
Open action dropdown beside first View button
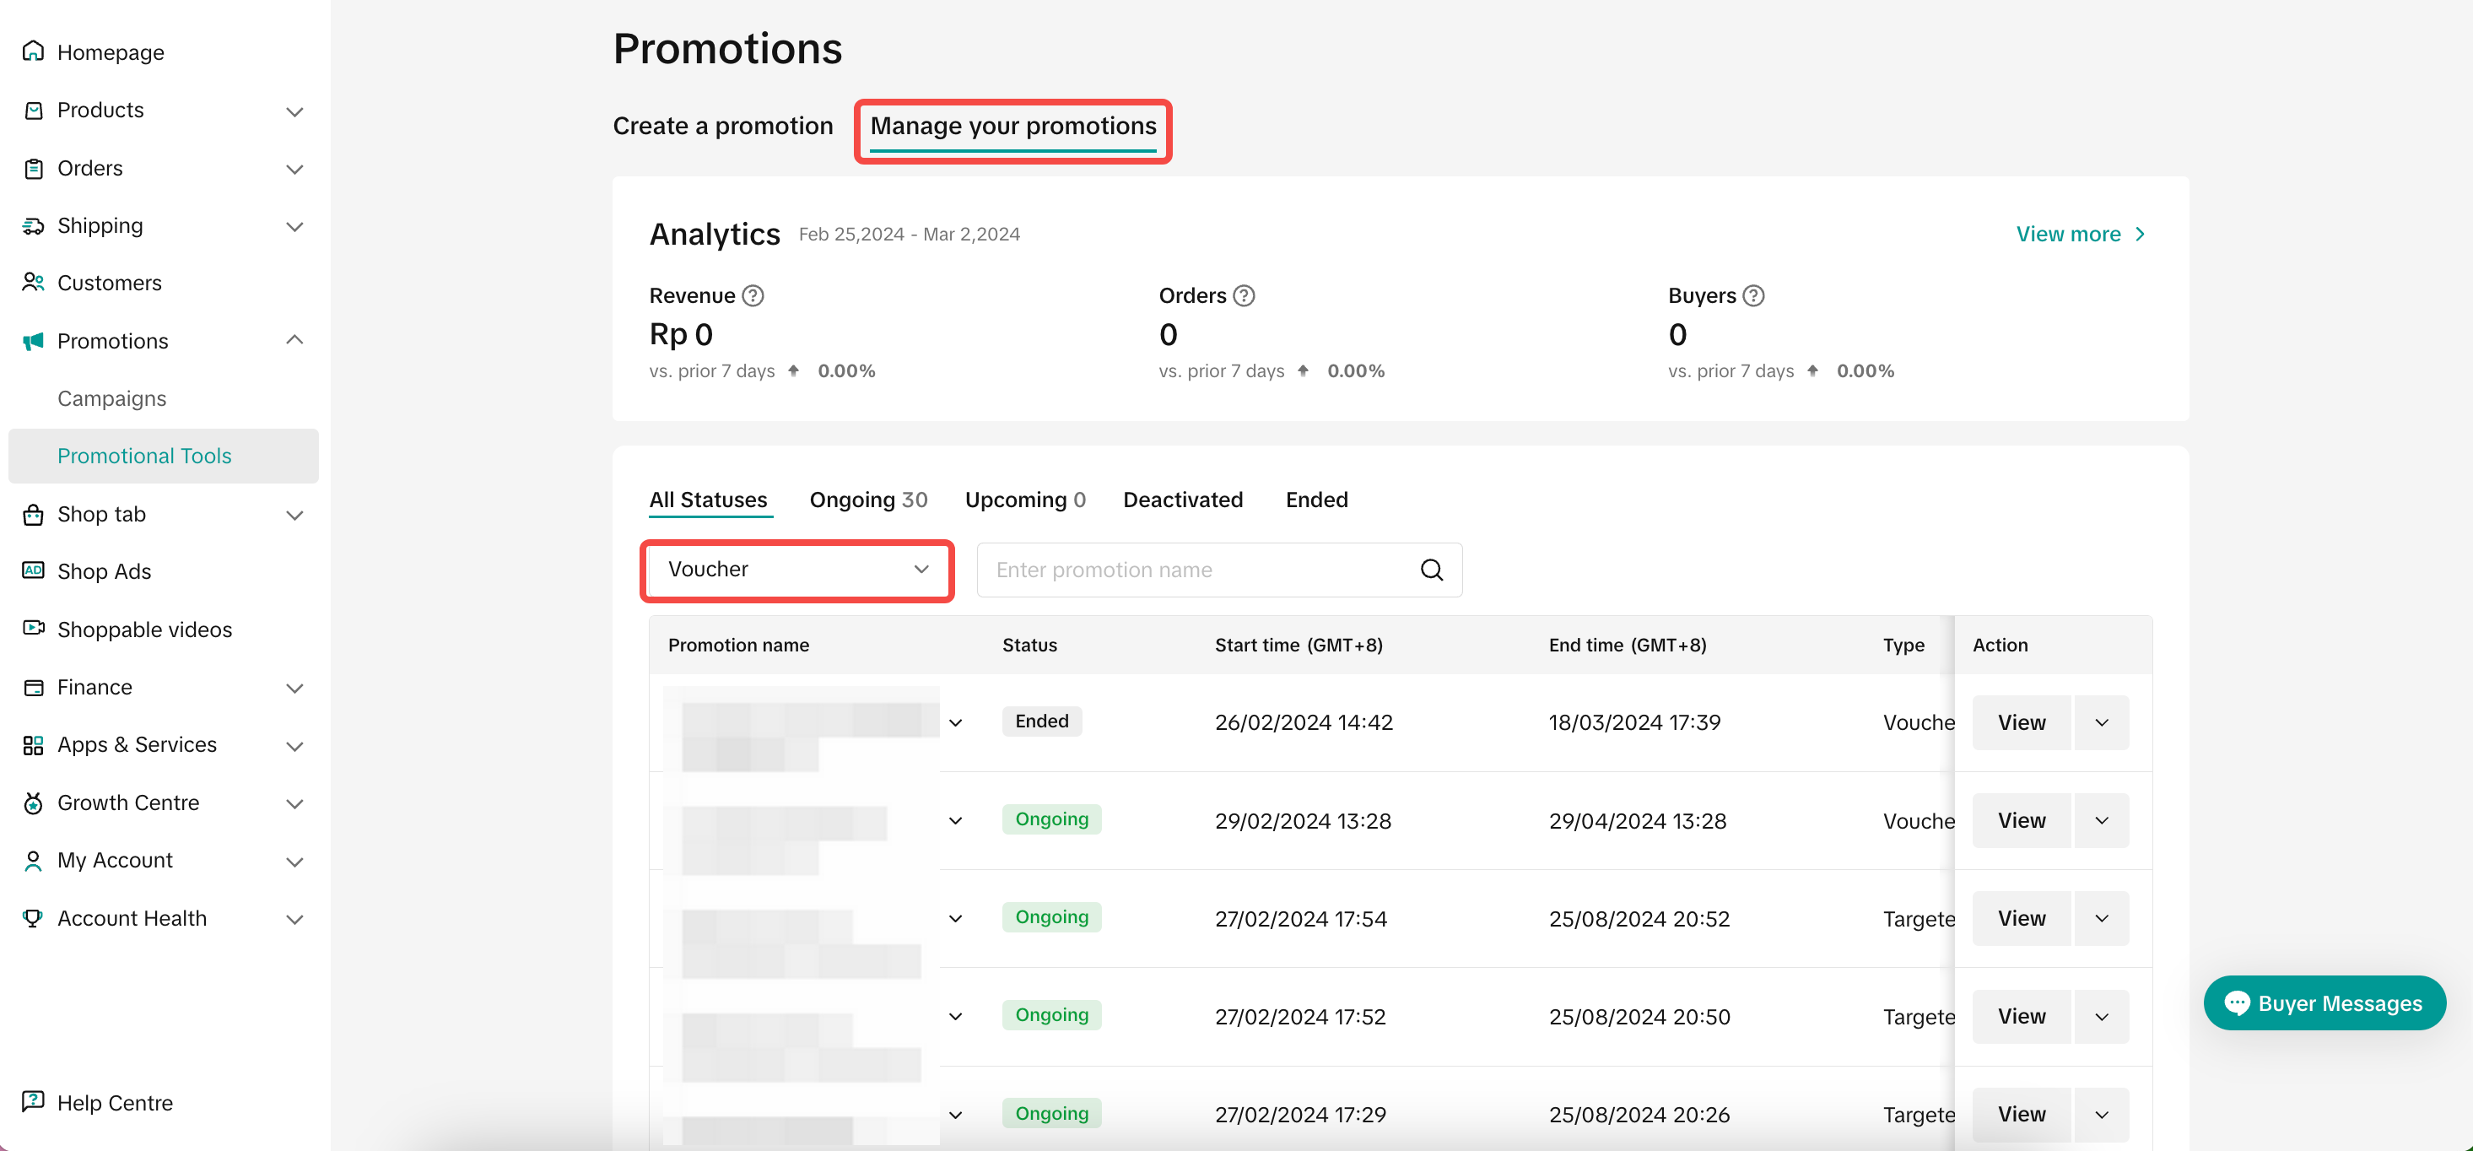[2102, 723]
